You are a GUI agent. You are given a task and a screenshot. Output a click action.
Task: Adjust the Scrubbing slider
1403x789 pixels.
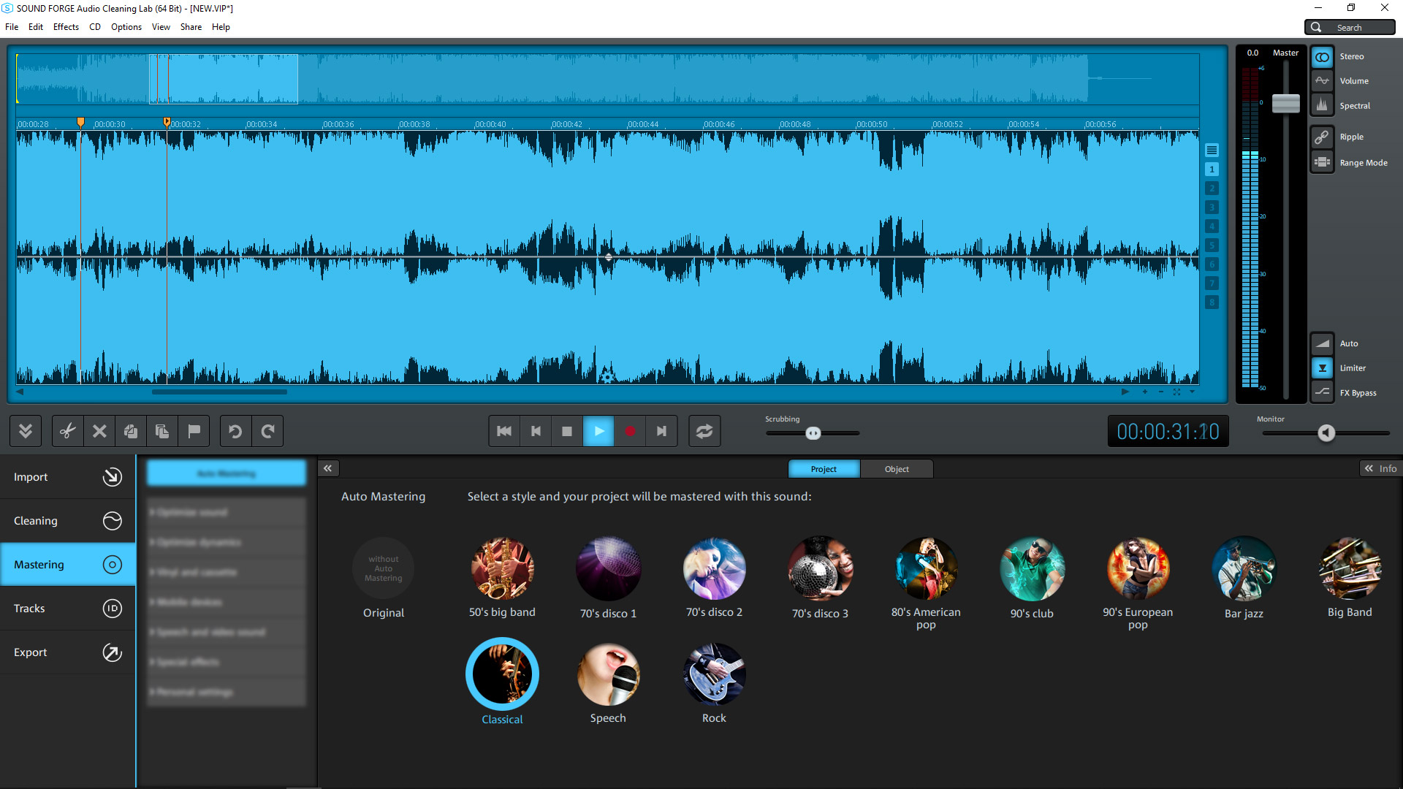pos(813,432)
